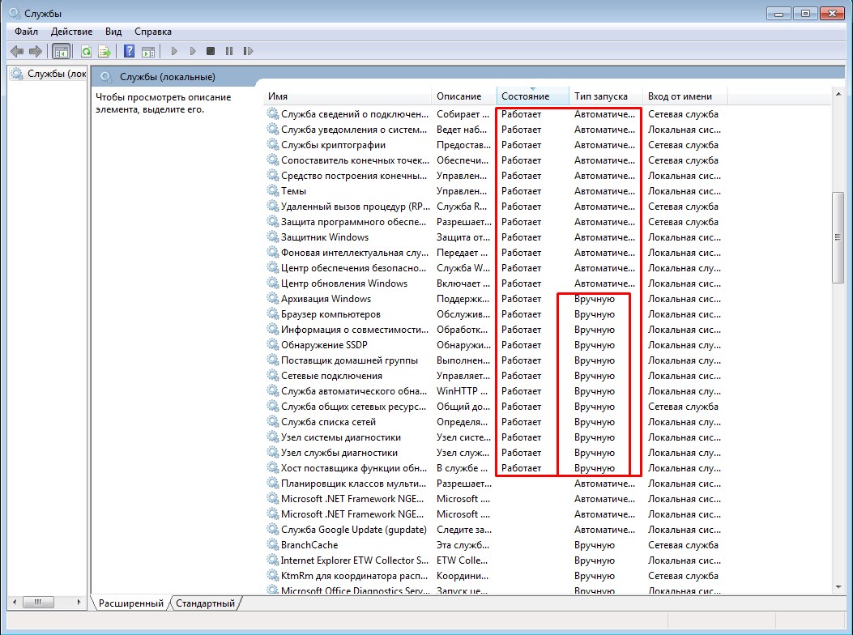Switch to the Расширенный tab
Viewport: 853px width, 635px height.
pyautogui.click(x=130, y=603)
